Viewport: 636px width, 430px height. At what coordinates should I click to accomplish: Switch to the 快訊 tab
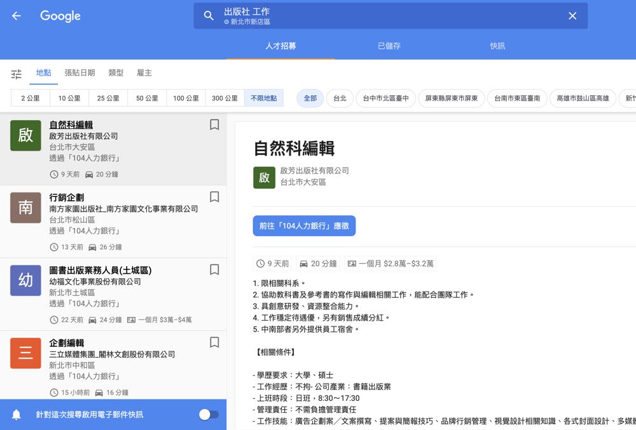point(497,46)
